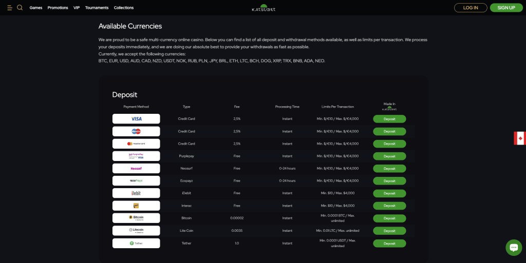Click the '0.00002' fee value
Viewport: 526px width, 263px height.
(x=237, y=218)
